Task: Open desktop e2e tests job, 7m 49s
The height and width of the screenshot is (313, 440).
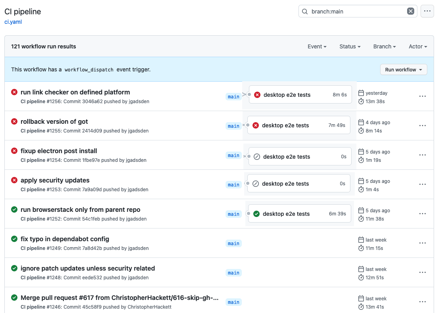Action: point(299,125)
